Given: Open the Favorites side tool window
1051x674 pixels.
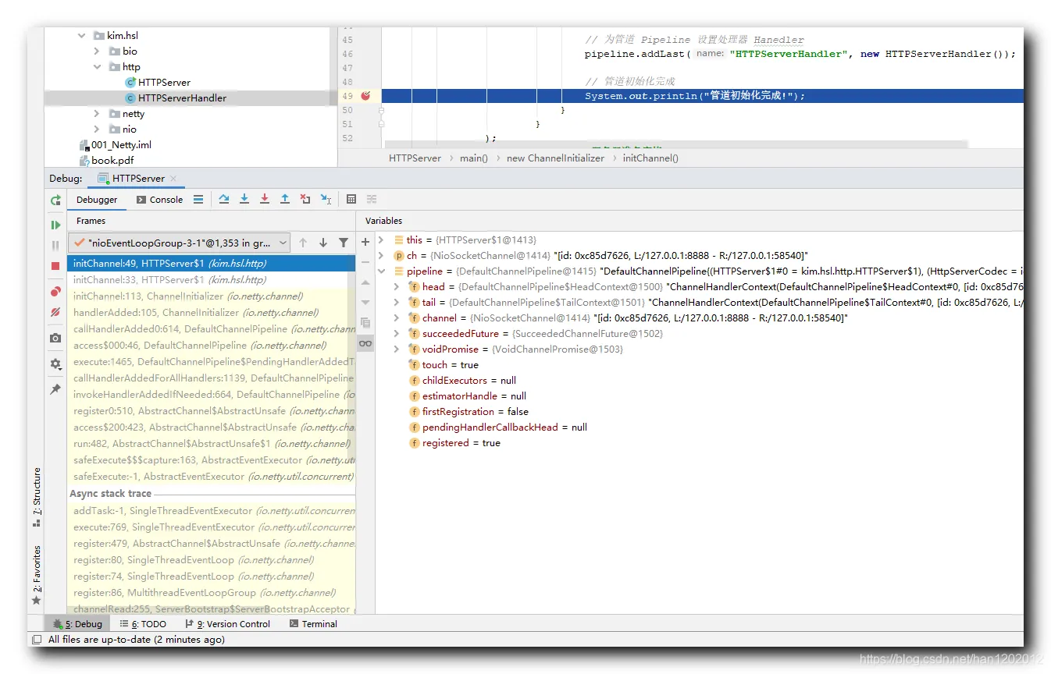Looking at the screenshot, I should (37, 576).
